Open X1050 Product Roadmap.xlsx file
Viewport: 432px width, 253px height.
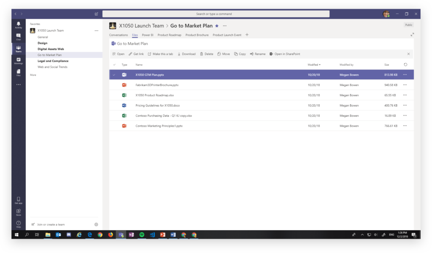[x=154, y=95]
